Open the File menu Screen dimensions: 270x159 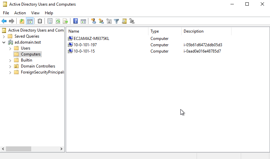pos(6,13)
